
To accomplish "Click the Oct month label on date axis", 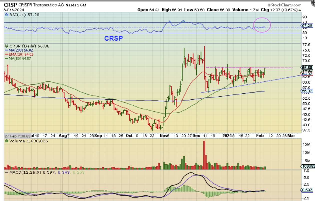I will [x=129, y=136].
